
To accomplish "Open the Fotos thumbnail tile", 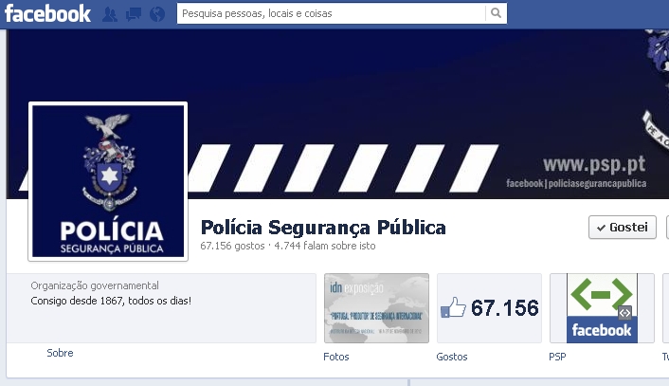I will [376, 308].
